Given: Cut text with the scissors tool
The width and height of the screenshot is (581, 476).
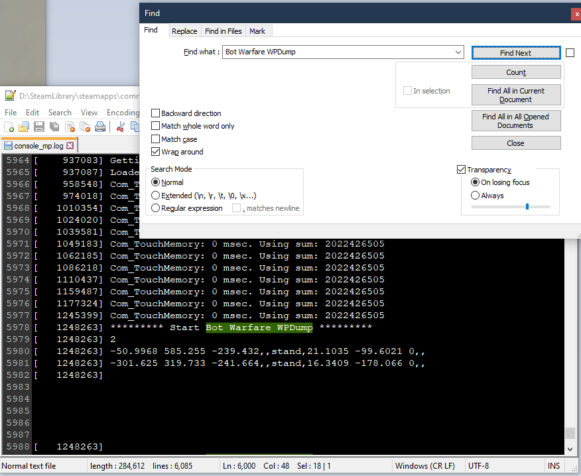Looking at the screenshot, I should [120, 127].
